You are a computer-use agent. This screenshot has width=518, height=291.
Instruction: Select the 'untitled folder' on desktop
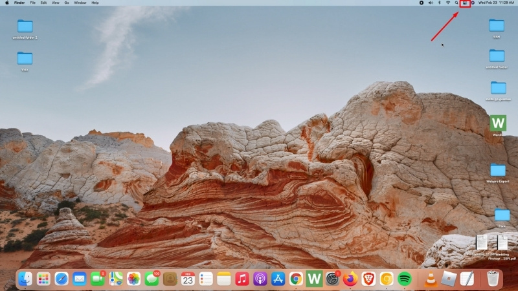pyautogui.click(x=497, y=58)
